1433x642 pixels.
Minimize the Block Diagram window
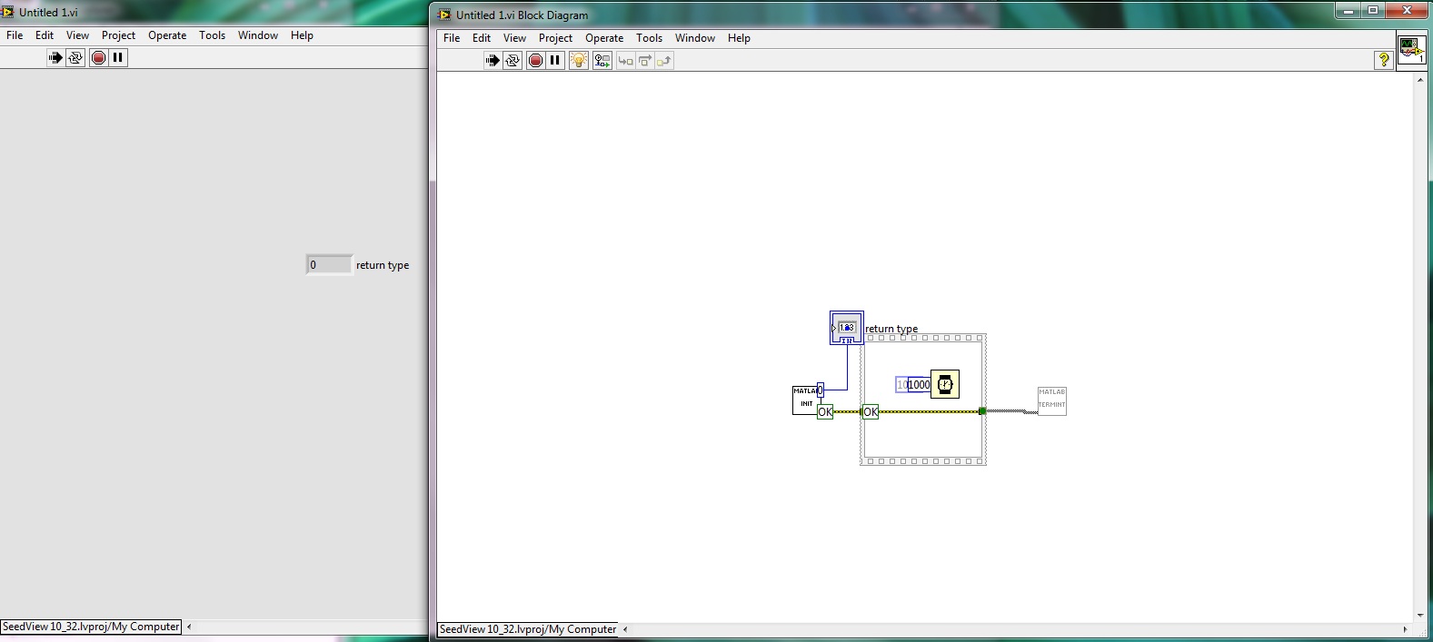[x=1348, y=11]
